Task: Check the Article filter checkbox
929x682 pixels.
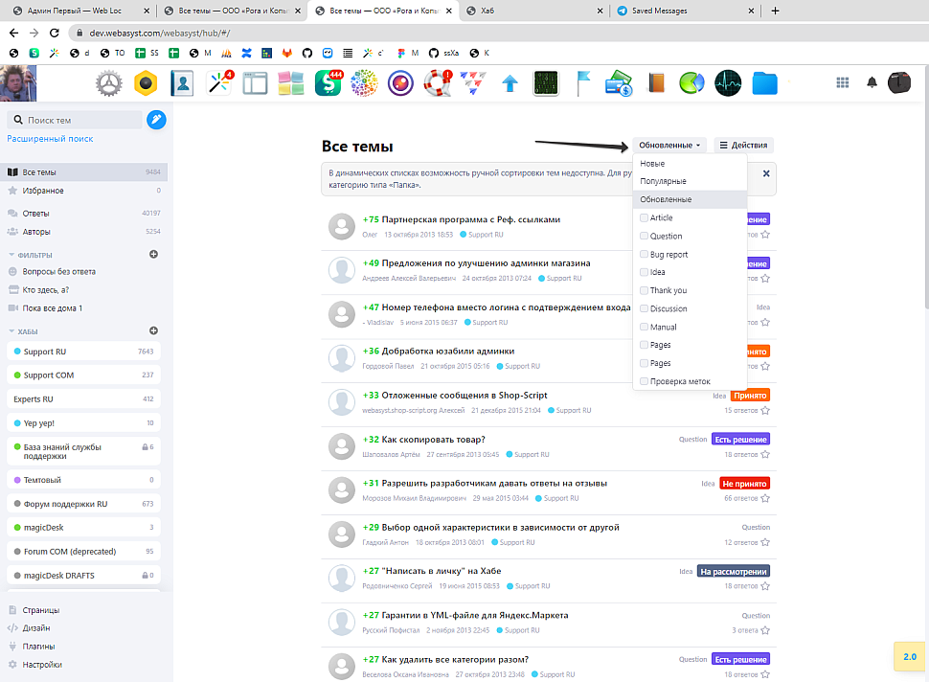Action: pyautogui.click(x=645, y=218)
